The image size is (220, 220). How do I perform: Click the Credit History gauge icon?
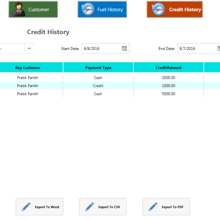click(x=158, y=10)
